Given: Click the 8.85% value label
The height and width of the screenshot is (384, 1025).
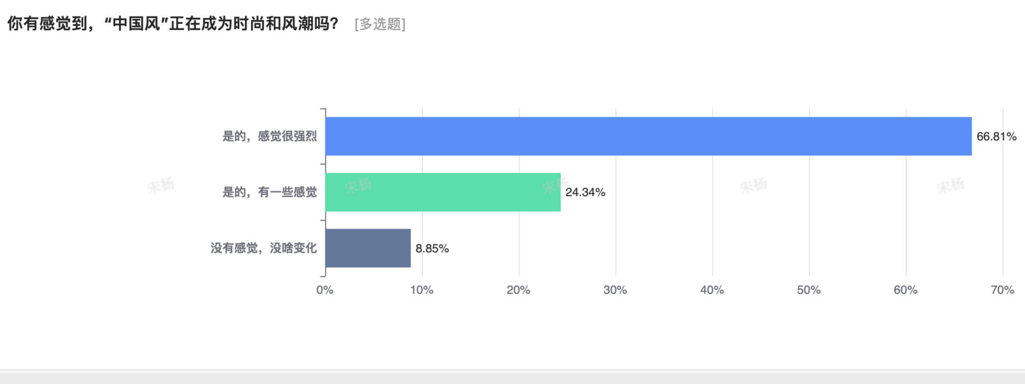Looking at the screenshot, I should tap(432, 248).
